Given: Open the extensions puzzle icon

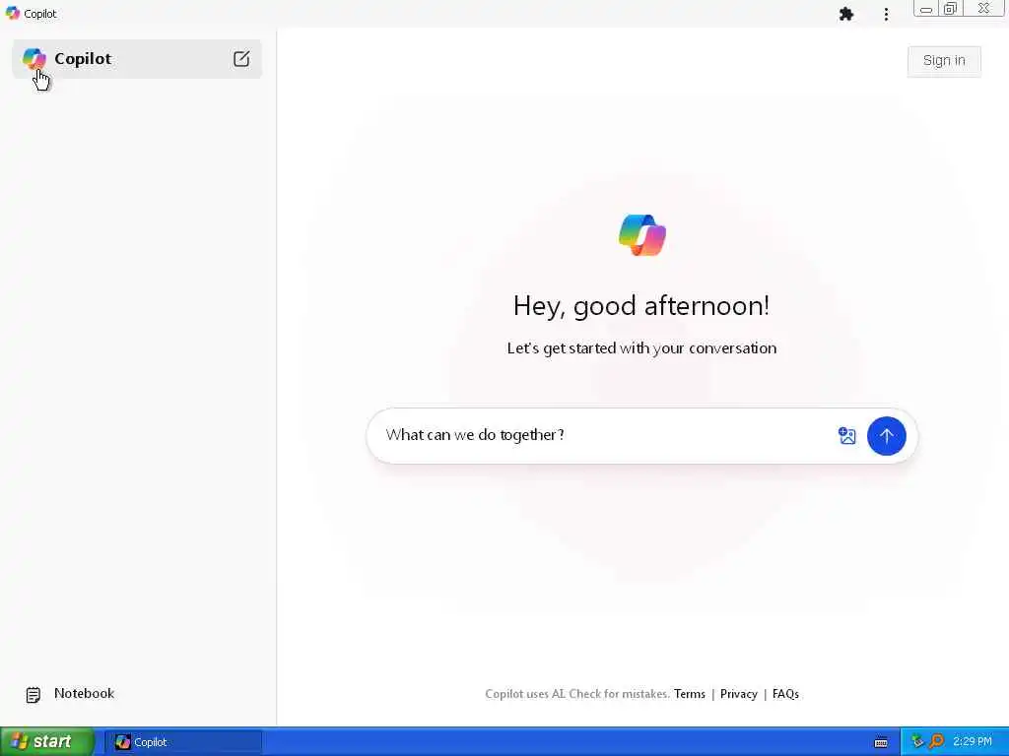Looking at the screenshot, I should pyautogui.click(x=846, y=14).
